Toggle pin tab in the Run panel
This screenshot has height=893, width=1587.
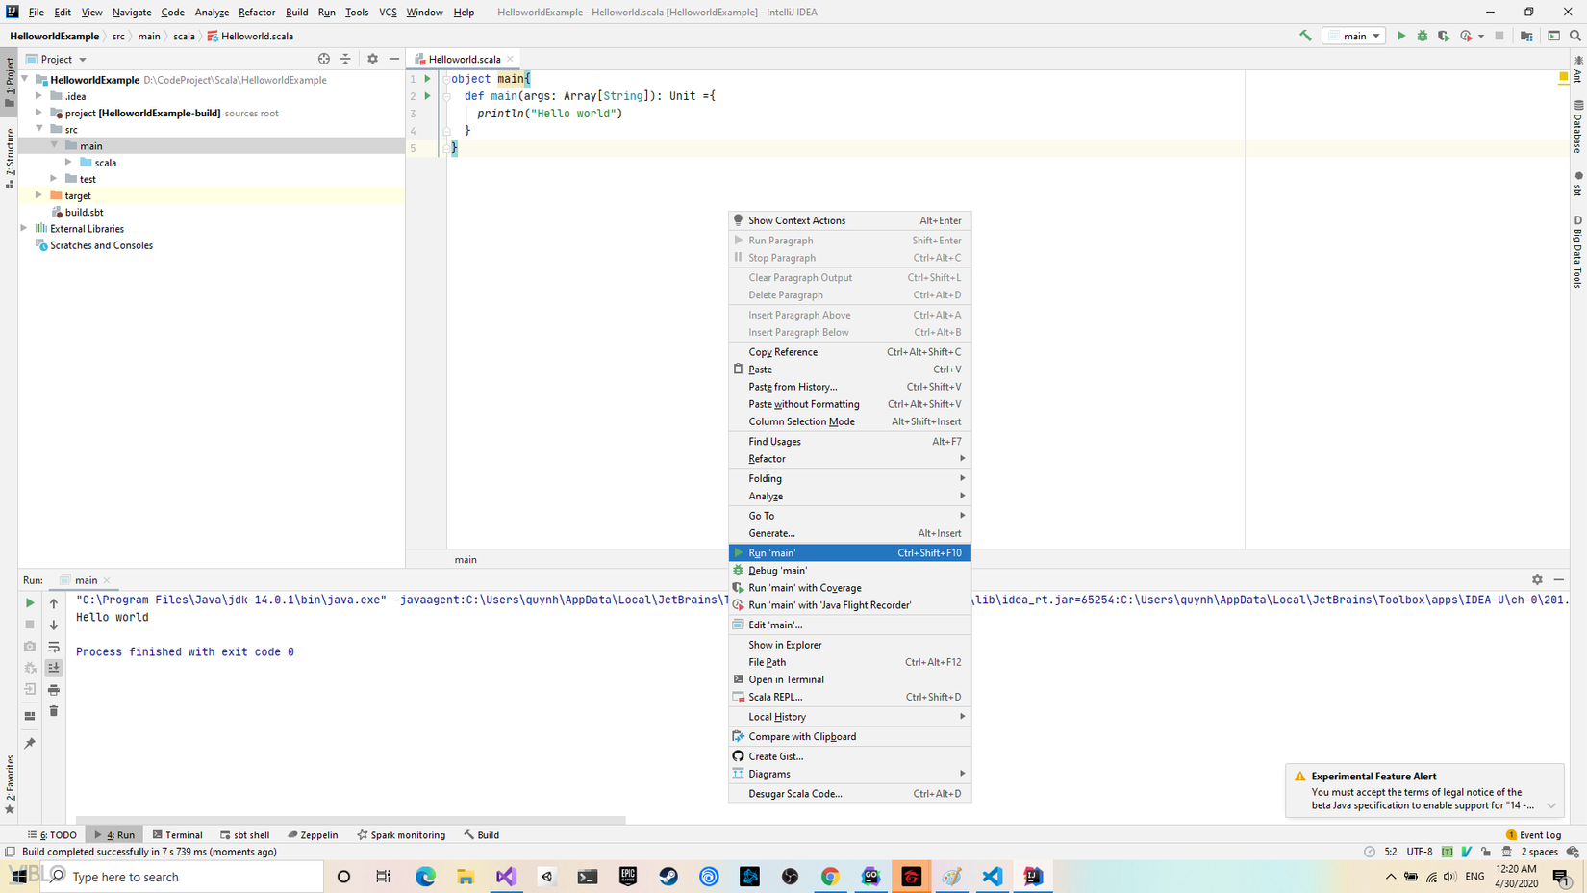[30, 743]
